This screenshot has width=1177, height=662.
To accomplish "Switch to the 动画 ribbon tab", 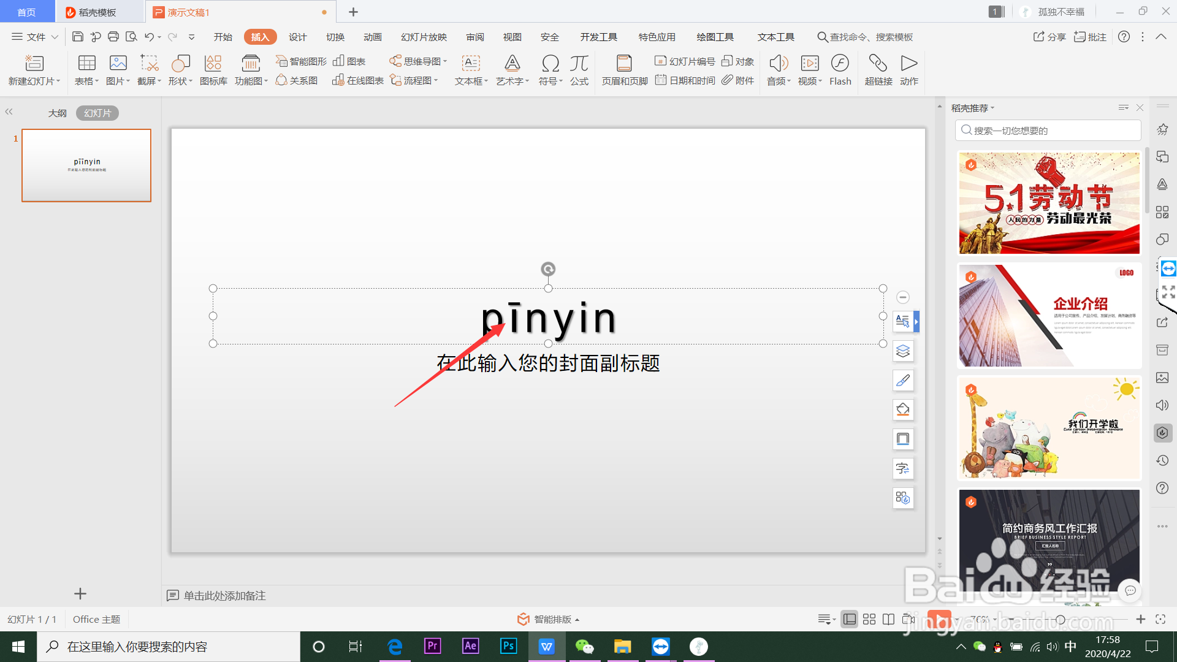I will 372,37.
